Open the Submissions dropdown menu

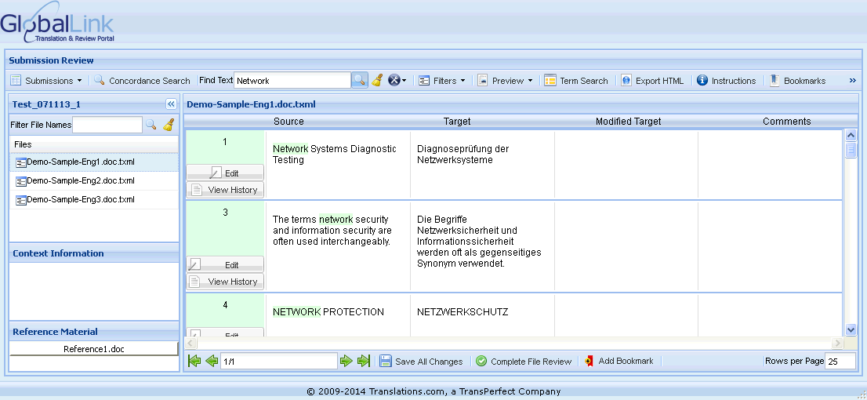pos(46,81)
